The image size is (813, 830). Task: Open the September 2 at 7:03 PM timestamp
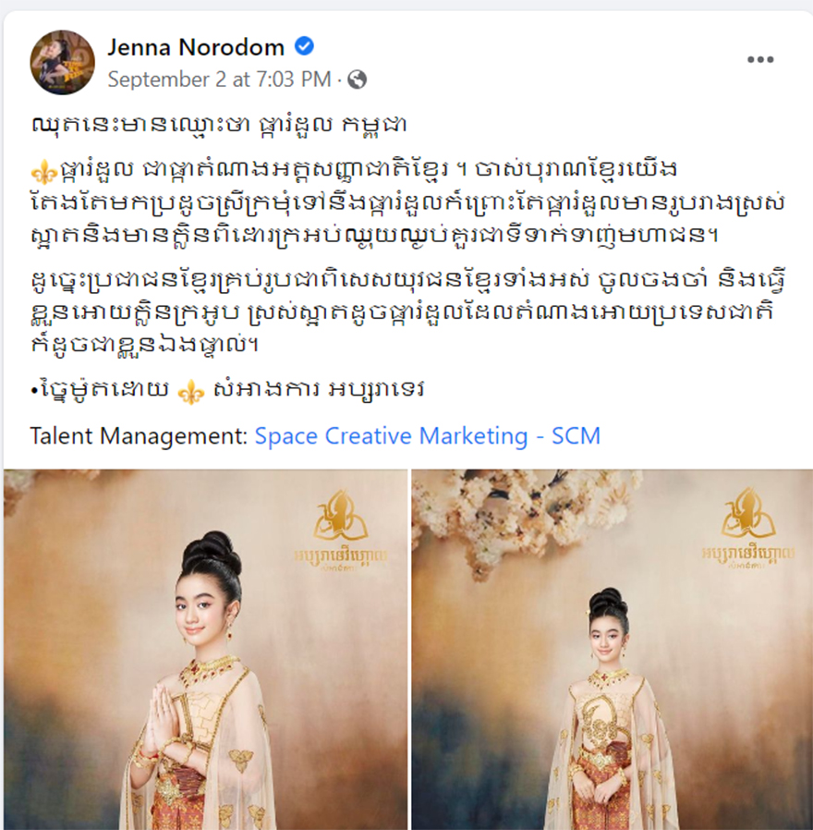point(219,79)
